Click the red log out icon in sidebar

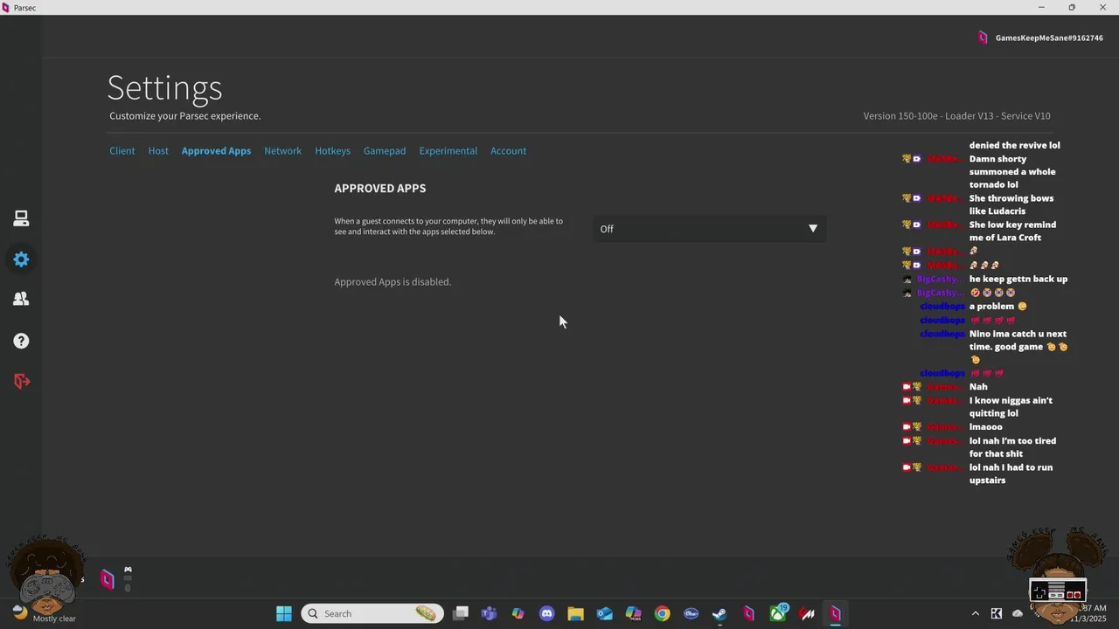pos(21,381)
